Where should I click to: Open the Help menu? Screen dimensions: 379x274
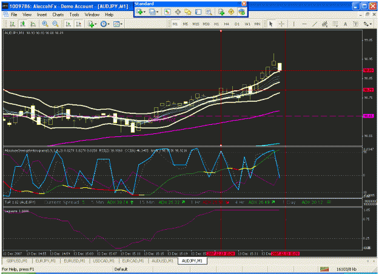(x=109, y=15)
